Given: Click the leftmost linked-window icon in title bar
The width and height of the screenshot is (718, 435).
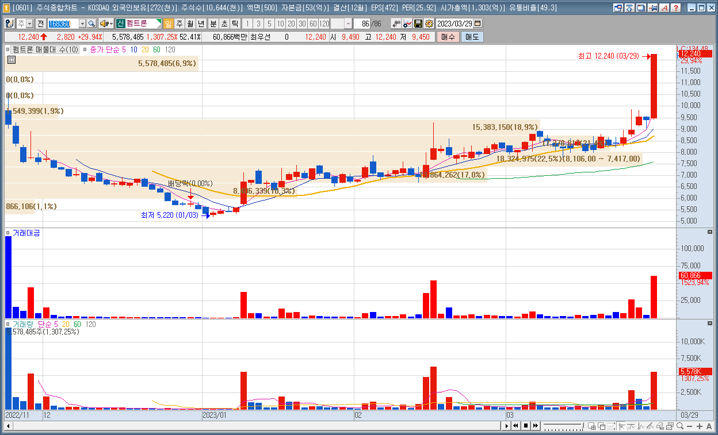Looking at the screenshot, I should [x=618, y=8].
